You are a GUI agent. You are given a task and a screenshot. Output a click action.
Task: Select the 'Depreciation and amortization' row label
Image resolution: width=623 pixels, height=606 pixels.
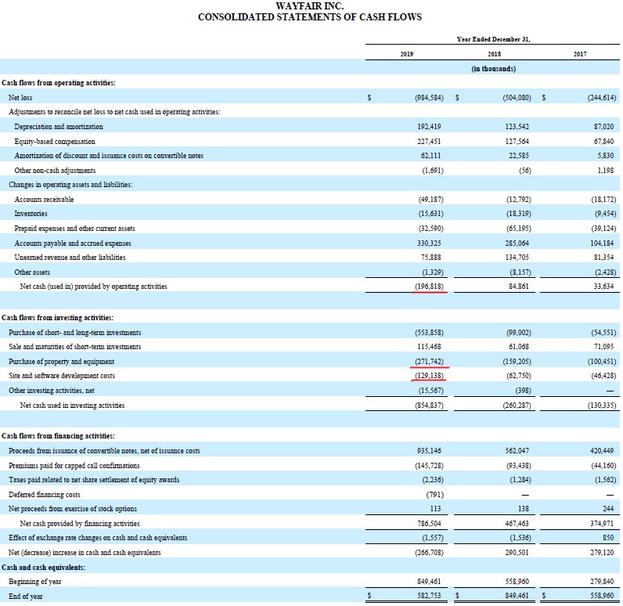58,127
